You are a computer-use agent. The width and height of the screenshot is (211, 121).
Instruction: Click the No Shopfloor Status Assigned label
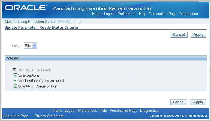tap(41, 81)
